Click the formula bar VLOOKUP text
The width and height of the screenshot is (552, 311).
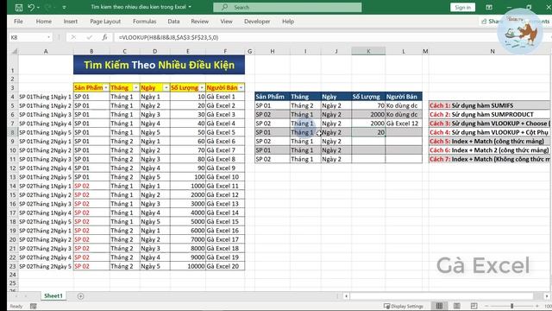click(168, 37)
